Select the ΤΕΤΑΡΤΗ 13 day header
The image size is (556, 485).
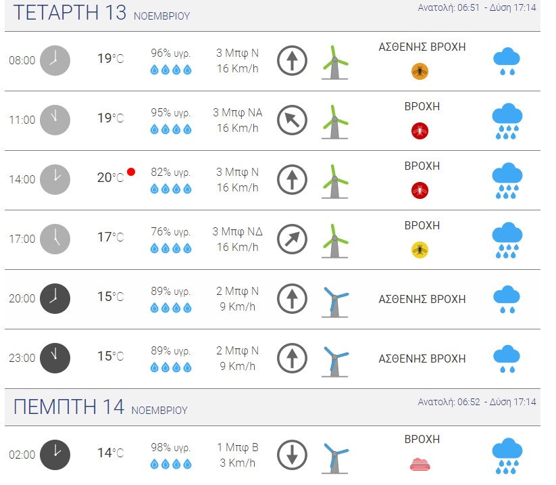(x=101, y=14)
